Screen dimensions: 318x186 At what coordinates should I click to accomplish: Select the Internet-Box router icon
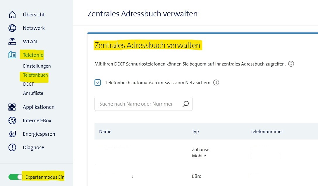12,120
